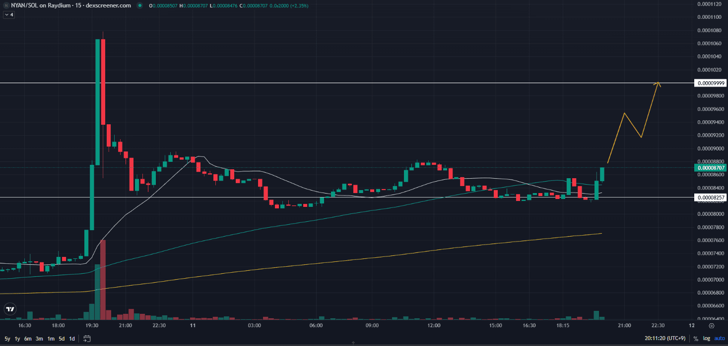Select the 5y time range
The height and width of the screenshot is (346, 728).
(x=7, y=339)
